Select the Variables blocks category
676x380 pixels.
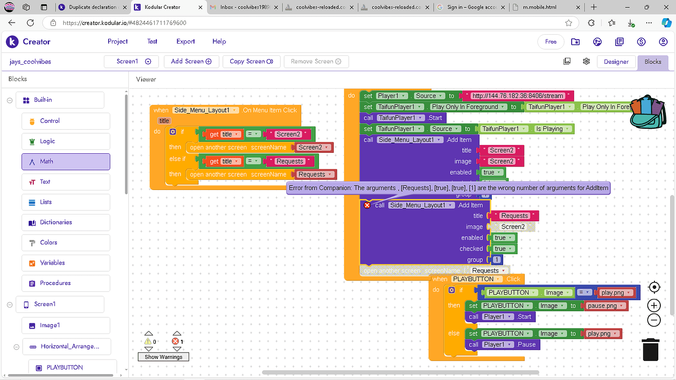66,263
